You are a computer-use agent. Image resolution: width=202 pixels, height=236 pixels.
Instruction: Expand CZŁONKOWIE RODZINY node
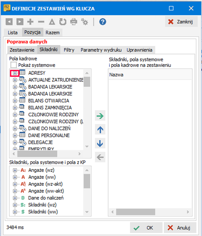pos(15,115)
